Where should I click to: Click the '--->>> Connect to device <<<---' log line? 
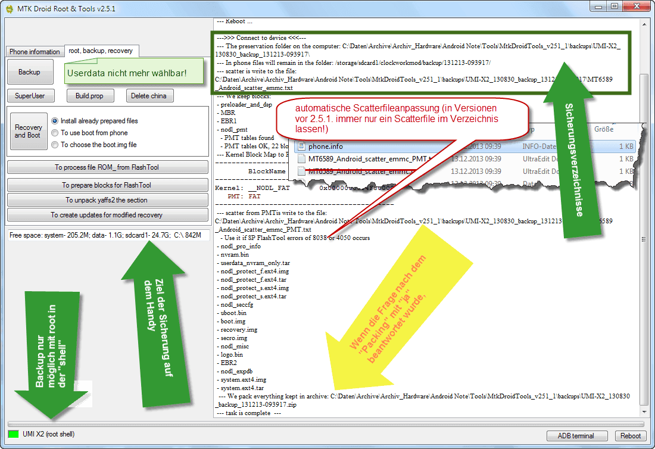click(x=261, y=38)
